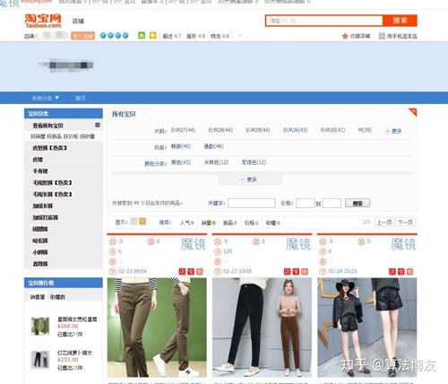Collapse the 查看所有宝贝 category toggle

98,125
